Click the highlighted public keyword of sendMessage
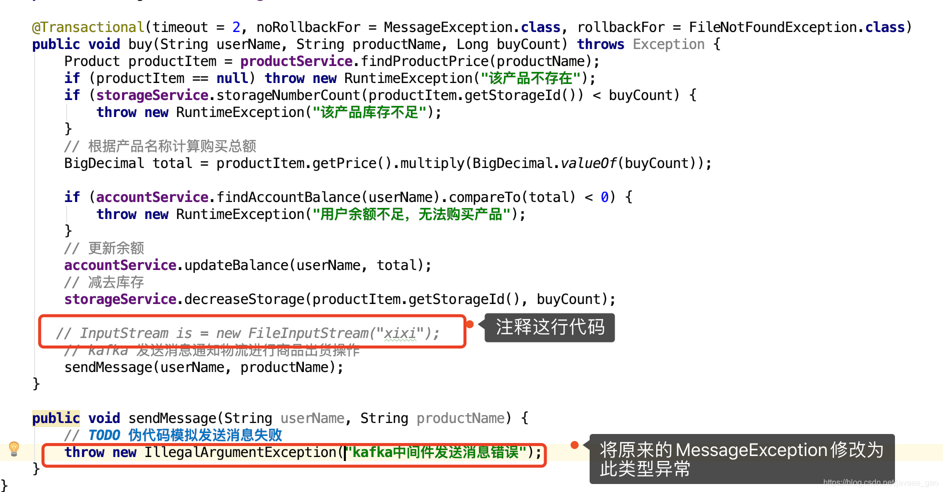943x492 pixels. pos(56,418)
